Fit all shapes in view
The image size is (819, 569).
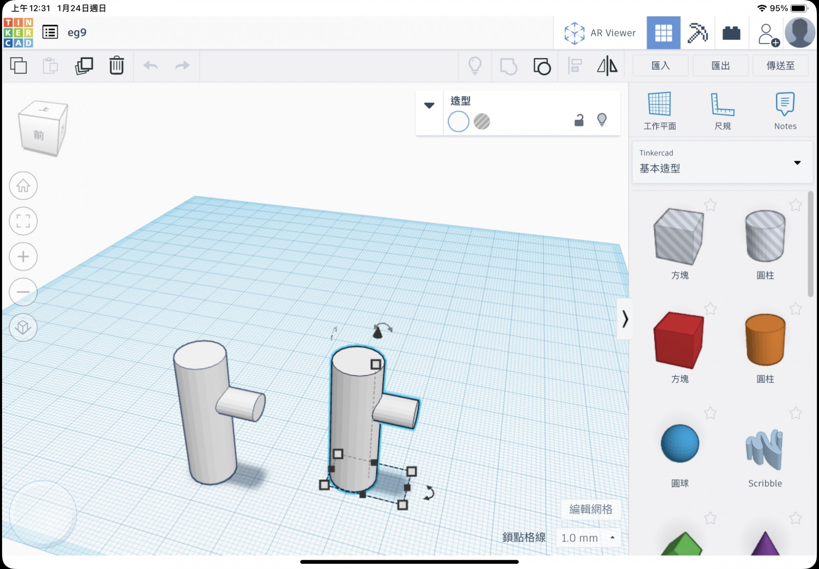click(23, 221)
